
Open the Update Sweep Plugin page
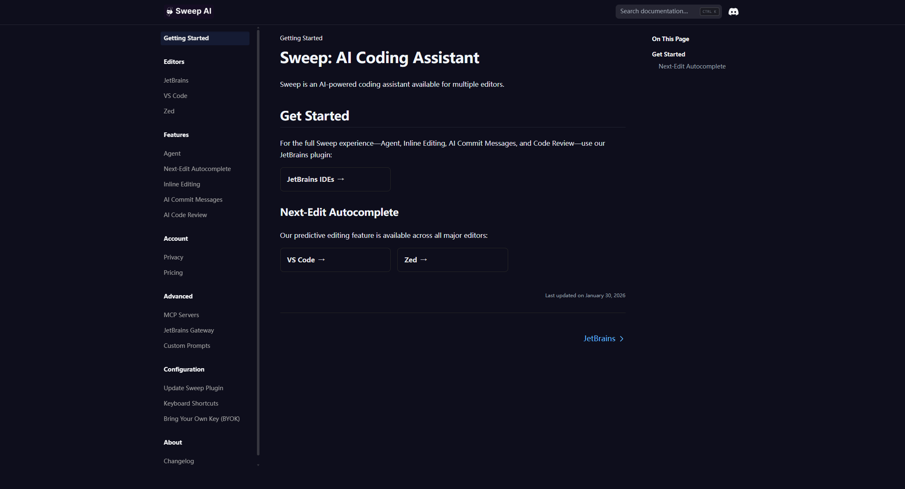193,388
